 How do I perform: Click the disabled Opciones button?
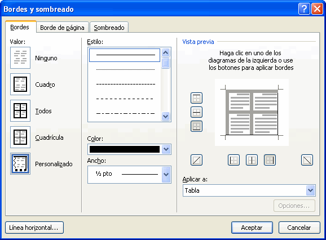[294, 206]
